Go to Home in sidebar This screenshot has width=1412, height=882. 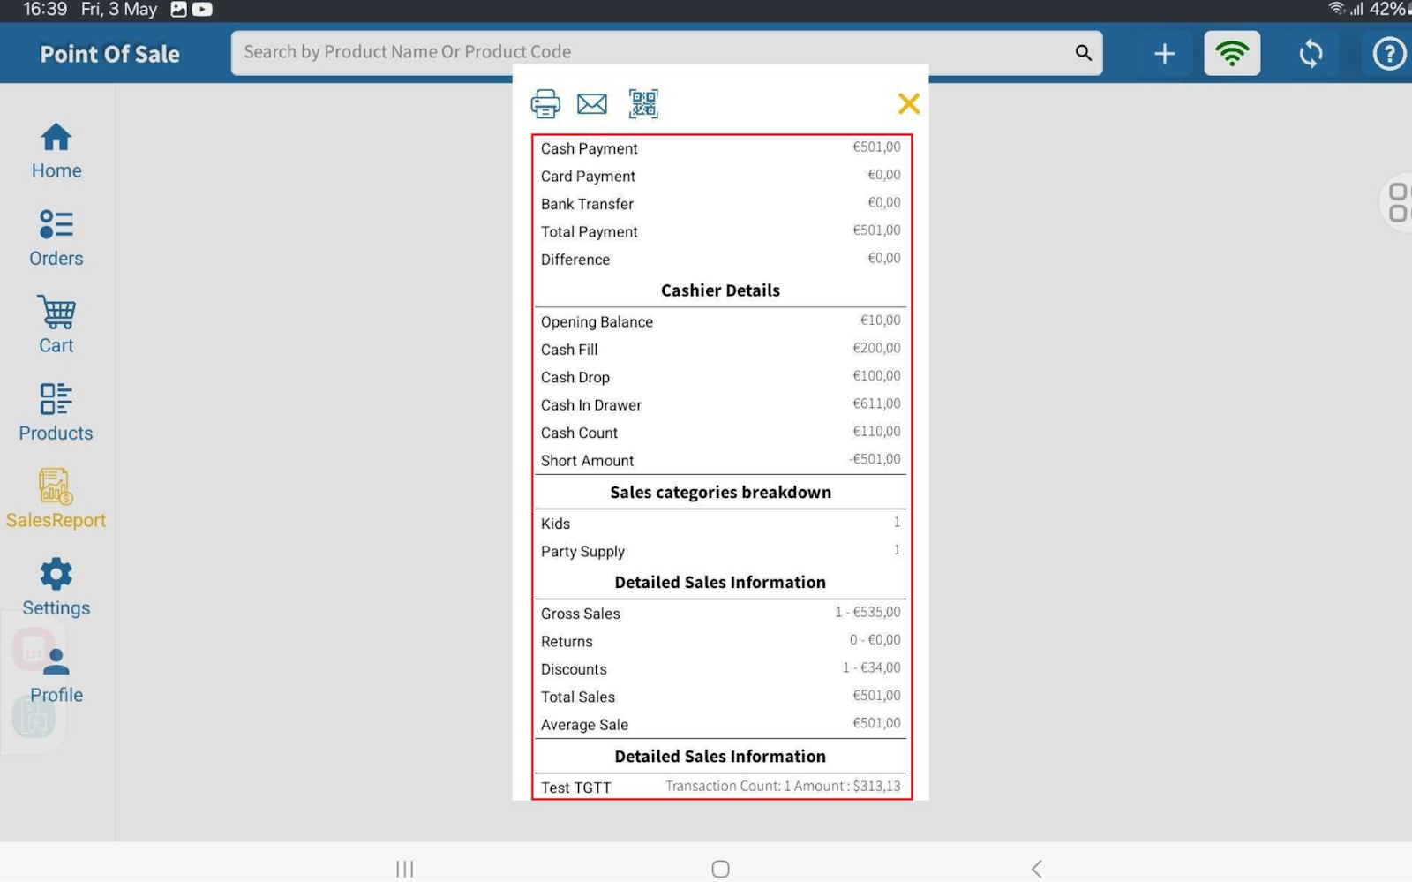(56, 152)
